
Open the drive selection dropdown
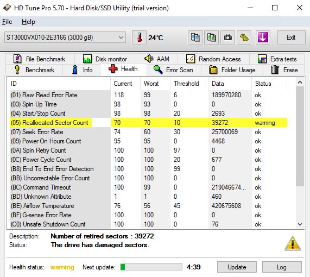[x=65, y=37]
